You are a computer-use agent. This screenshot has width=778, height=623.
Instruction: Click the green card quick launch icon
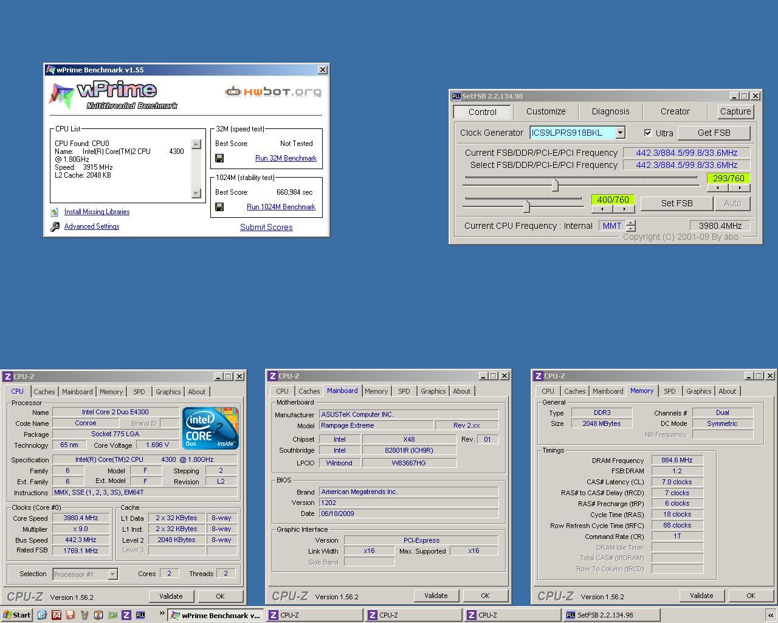(x=112, y=615)
